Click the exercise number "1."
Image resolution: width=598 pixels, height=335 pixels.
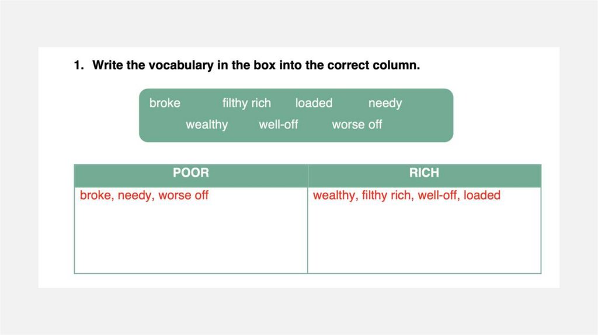coord(79,65)
